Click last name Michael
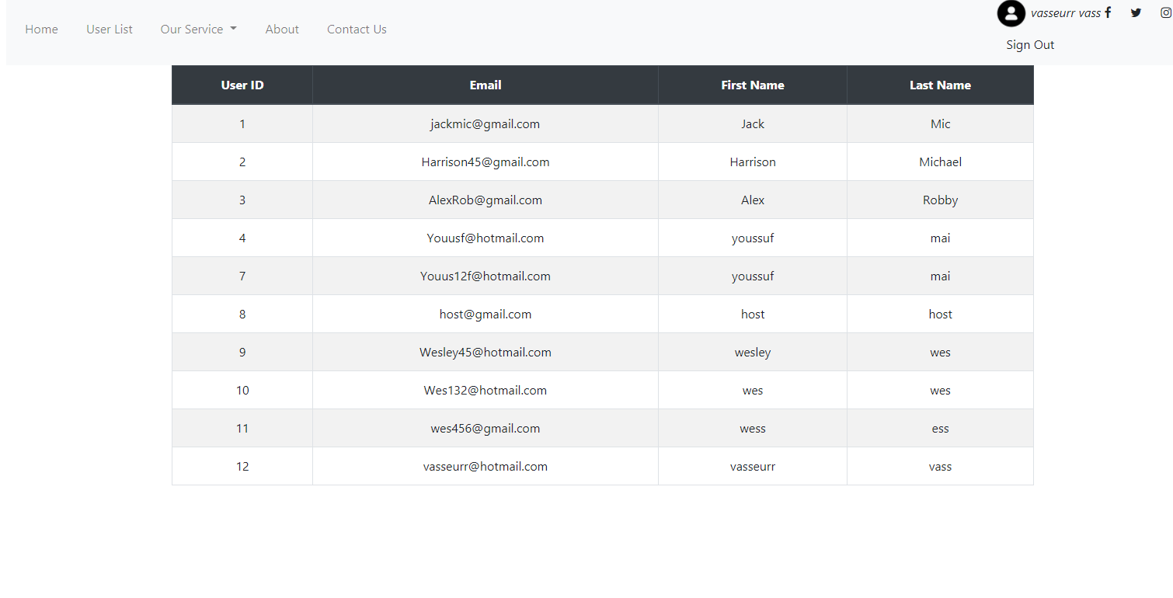The height and width of the screenshot is (598, 1173). (x=941, y=162)
